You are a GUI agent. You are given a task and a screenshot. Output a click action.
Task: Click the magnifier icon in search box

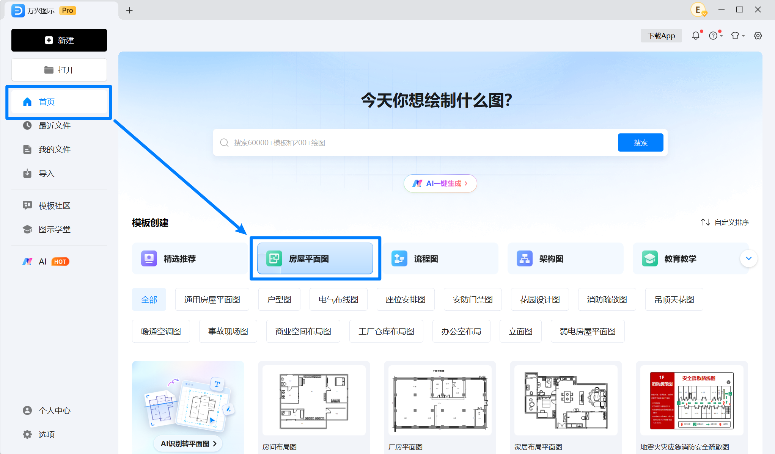pyautogui.click(x=224, y=142)
